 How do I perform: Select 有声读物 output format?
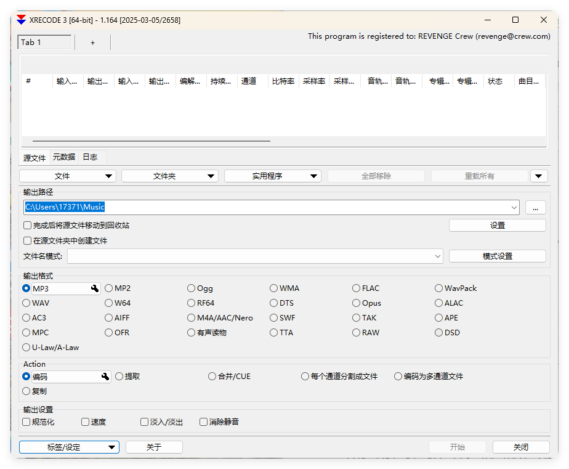pos(192,332)
